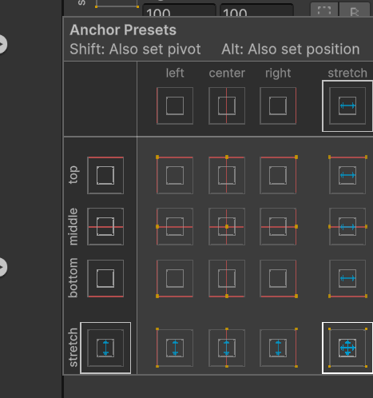Click the first 100 value input field
This screenshot has height=398, width=373.
pos(179,10)
